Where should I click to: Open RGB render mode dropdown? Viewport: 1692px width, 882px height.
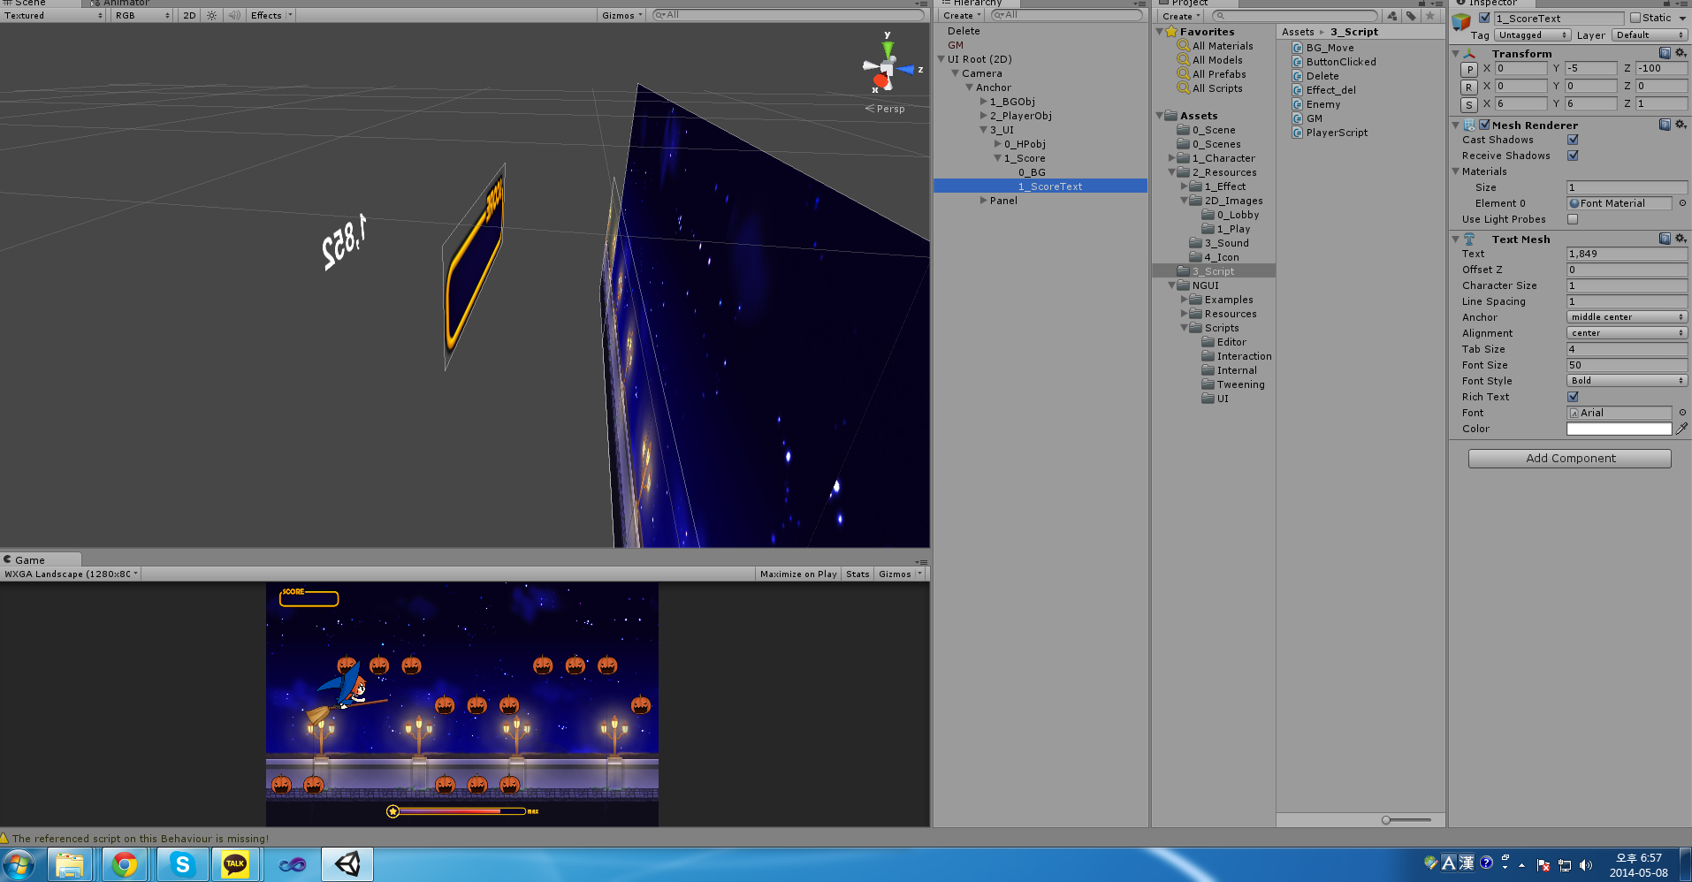click(141, 15)
